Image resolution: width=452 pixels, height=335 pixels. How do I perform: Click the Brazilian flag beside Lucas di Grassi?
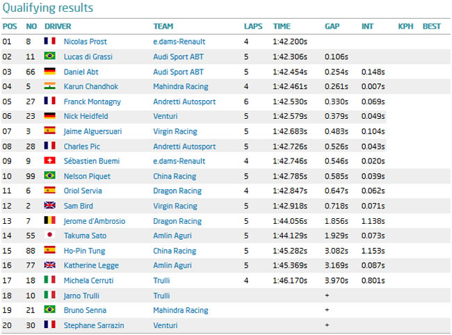click(x=49, y=57)
